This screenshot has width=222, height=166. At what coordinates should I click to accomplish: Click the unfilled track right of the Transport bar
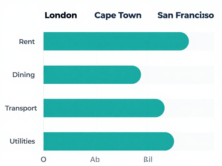coord(189,108)
